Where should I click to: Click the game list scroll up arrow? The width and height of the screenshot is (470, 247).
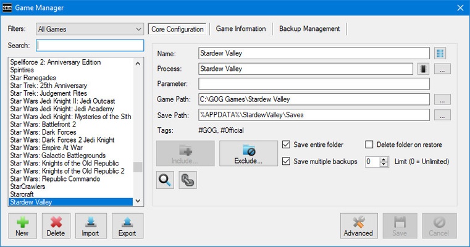click(138, 63)
